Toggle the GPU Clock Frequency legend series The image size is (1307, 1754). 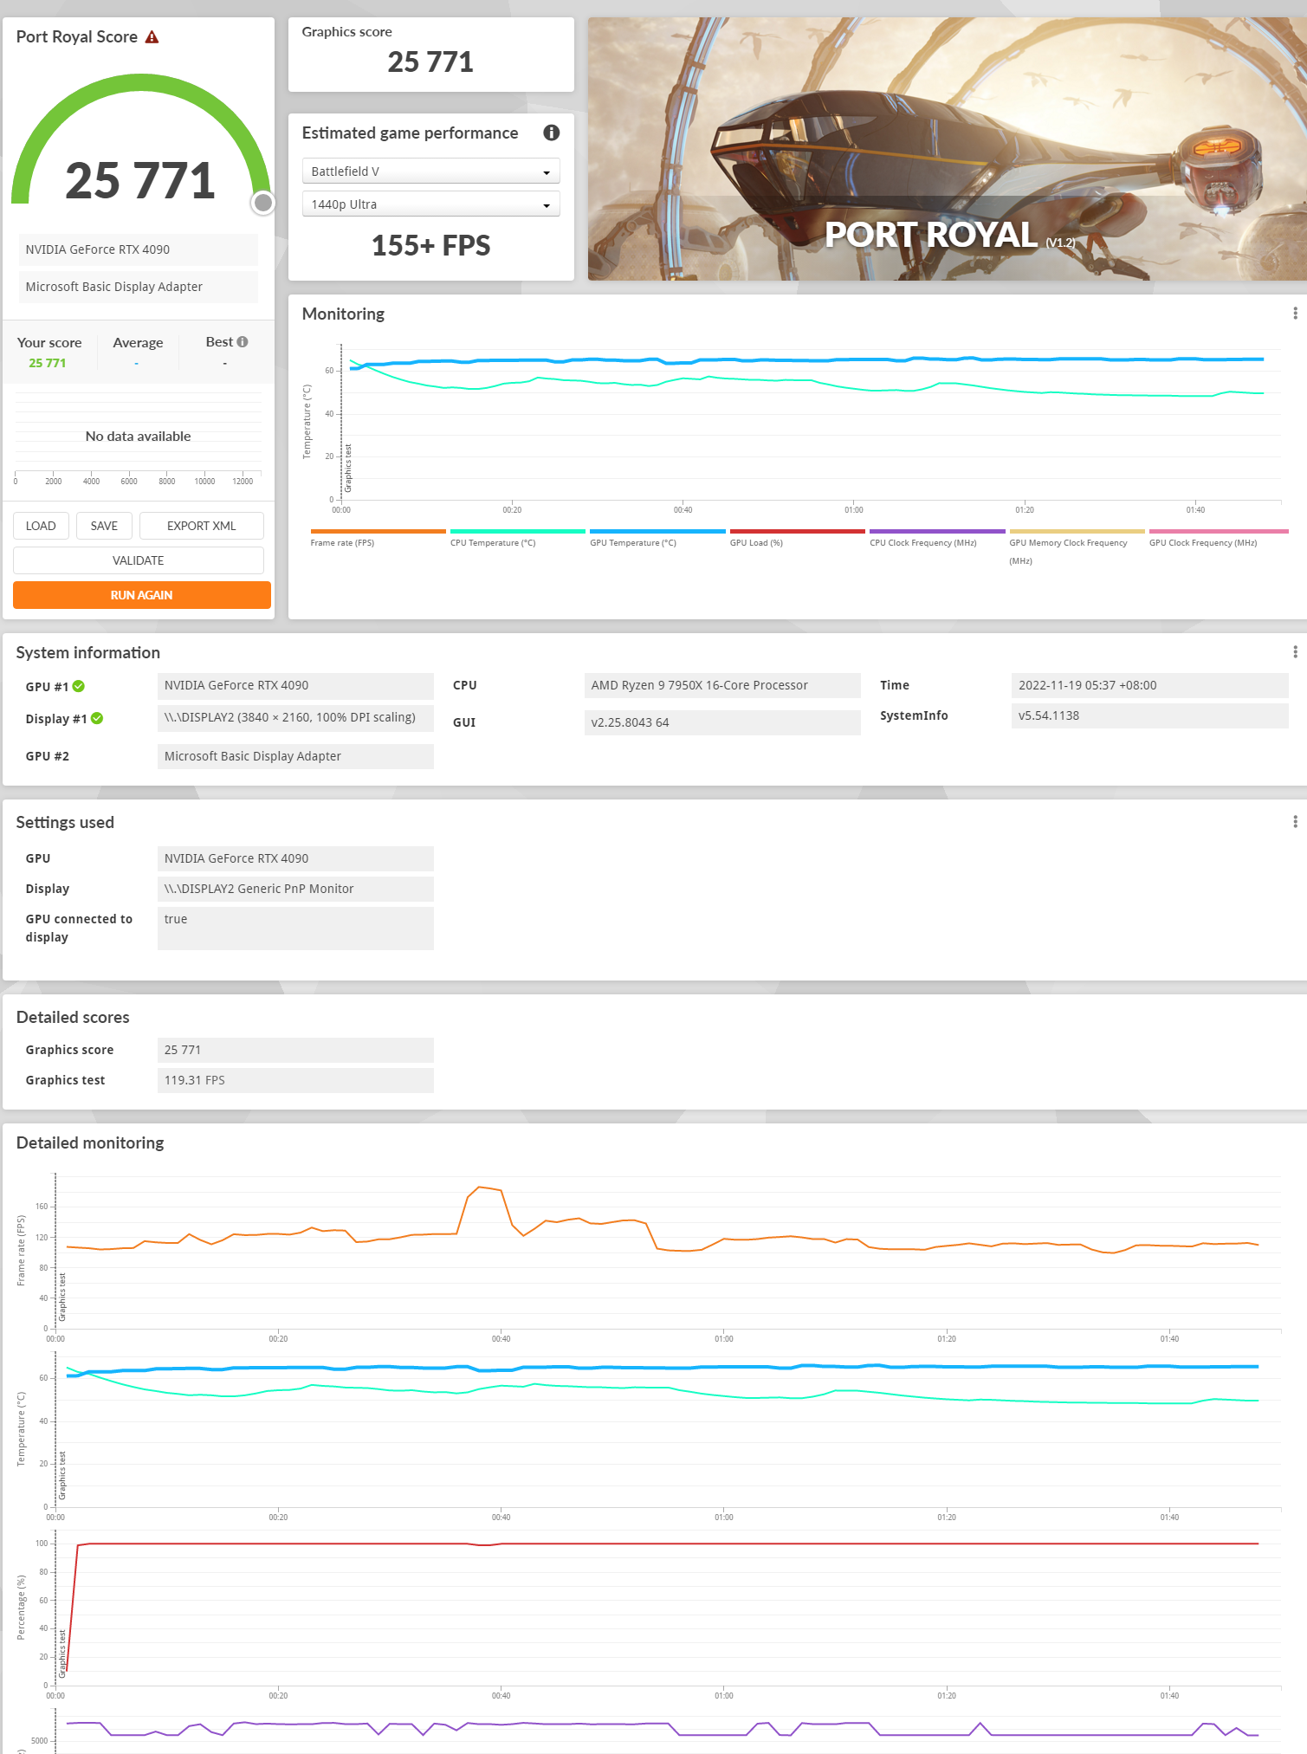click(1217, 539)
